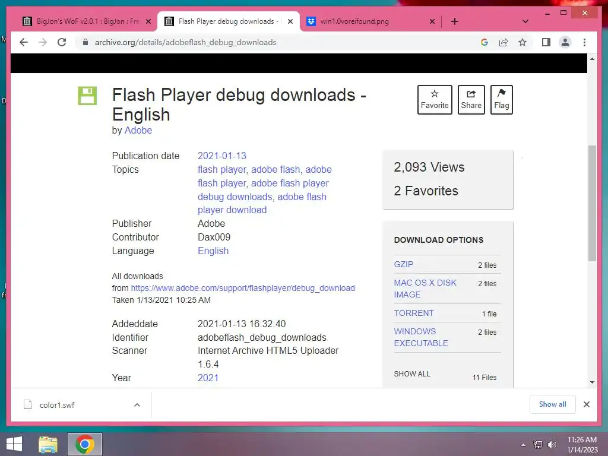Click the Year 2021 link

pyautogui.click(x=208, y=378)
